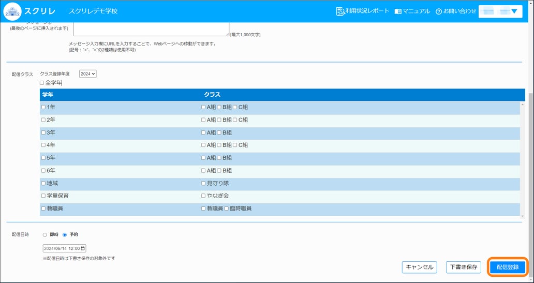
Task: Click the お問い合わせ help icon
Action: coord(438,11)
